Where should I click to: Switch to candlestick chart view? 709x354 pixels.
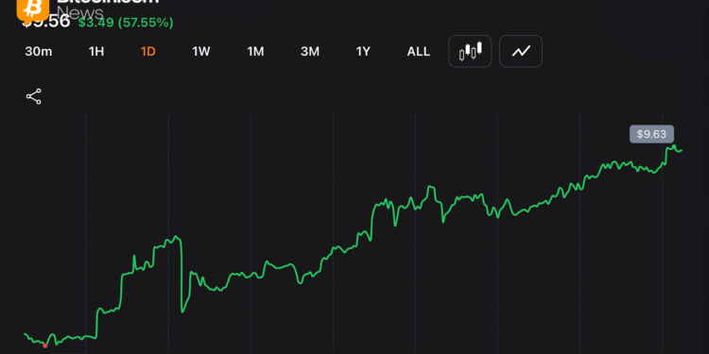coord(470,51)
